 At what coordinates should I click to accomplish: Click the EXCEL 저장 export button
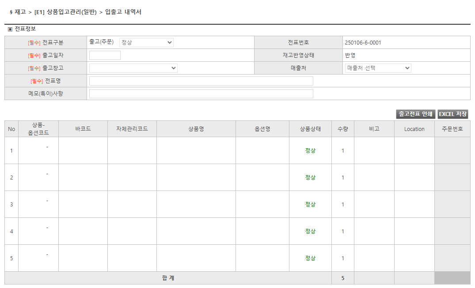coord(452,114)
